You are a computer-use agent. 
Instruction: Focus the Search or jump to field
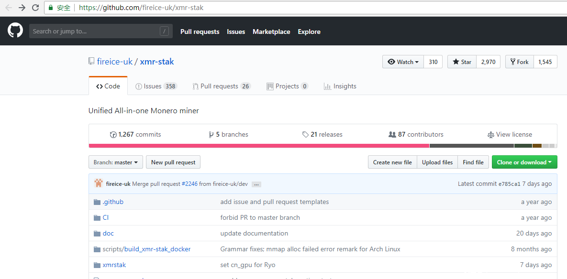click(x=94, y=32)
